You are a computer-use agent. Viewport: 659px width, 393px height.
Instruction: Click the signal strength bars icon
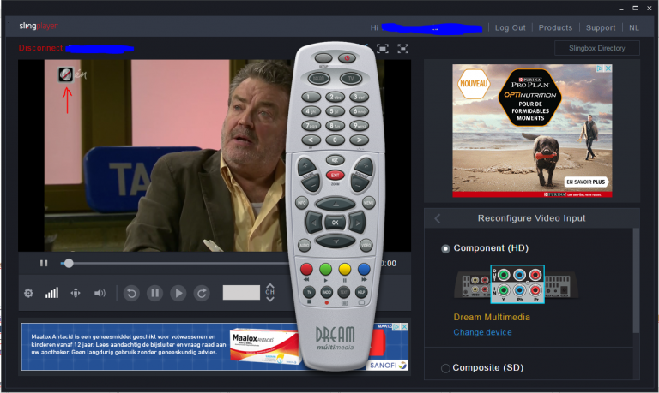tap(52, 293)
